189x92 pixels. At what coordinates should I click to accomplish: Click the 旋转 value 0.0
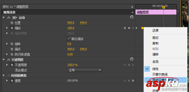(69, 44)
